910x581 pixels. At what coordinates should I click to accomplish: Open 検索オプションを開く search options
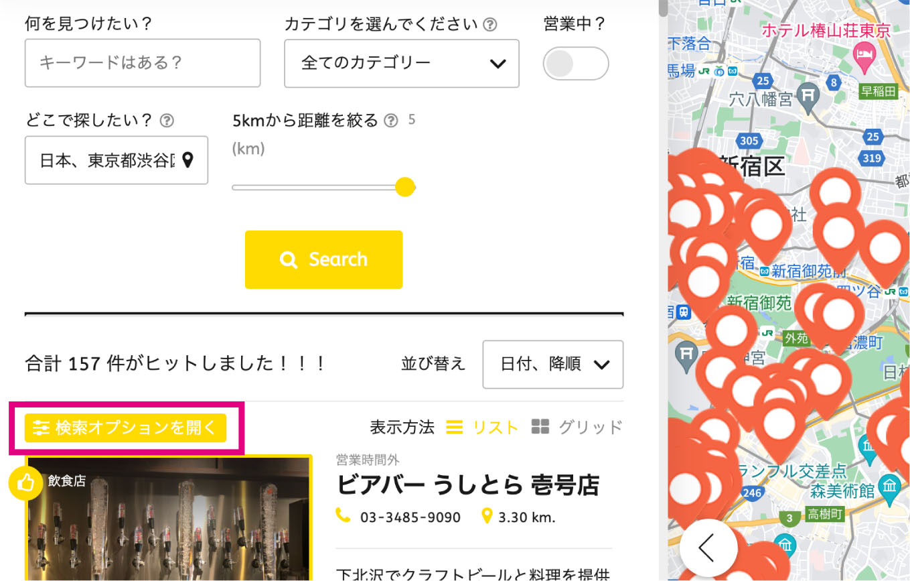tap(125, 428)
